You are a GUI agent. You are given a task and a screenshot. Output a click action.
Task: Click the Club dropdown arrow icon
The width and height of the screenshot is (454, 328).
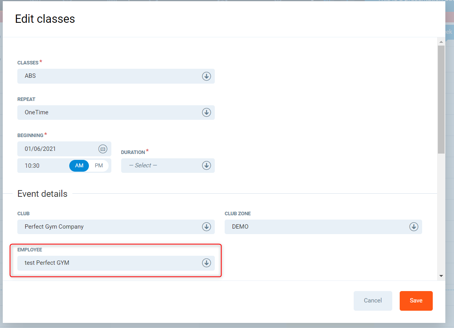207,227
